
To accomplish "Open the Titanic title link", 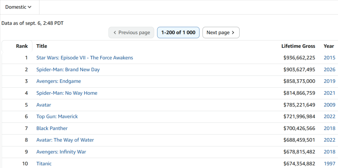I will [x=44, y=164].
